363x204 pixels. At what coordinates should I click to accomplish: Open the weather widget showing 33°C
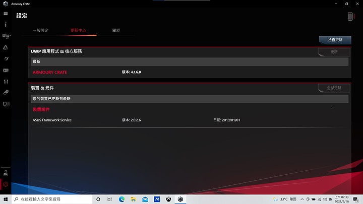pos(284,199)
